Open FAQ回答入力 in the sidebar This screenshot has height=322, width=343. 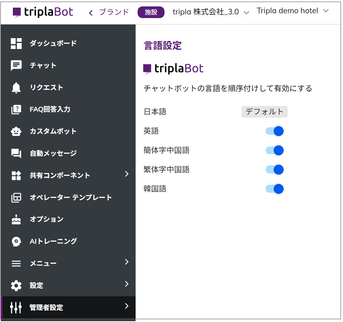click(68, 110)
